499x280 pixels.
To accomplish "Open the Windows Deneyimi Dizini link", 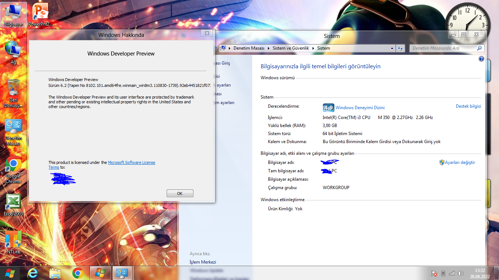I will coord(360,108).
